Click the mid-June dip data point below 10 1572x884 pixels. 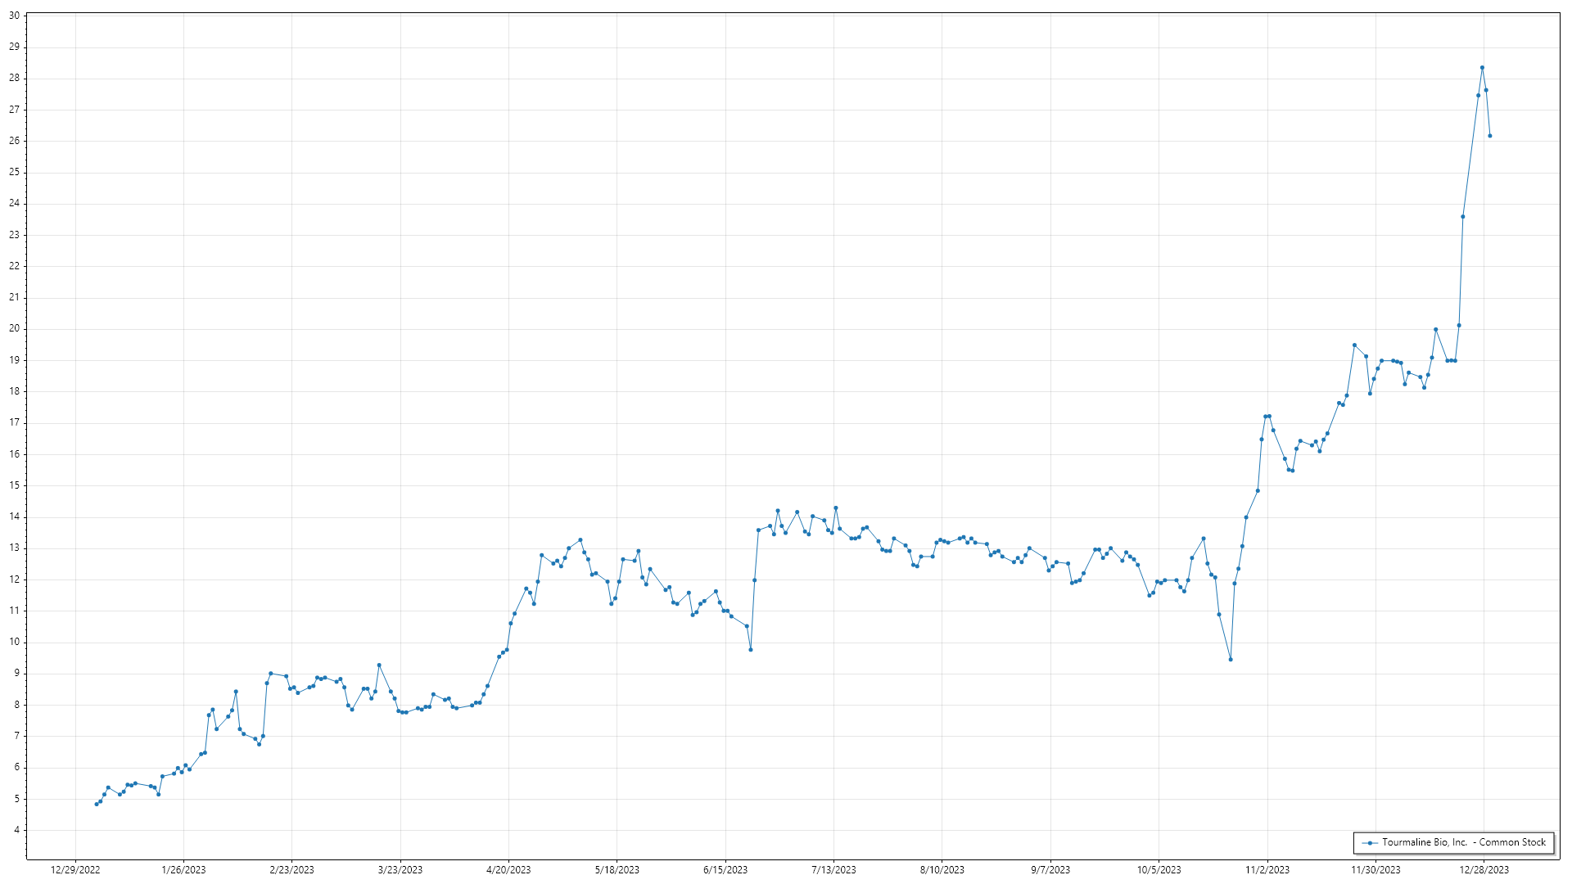[x=751, y=650]
